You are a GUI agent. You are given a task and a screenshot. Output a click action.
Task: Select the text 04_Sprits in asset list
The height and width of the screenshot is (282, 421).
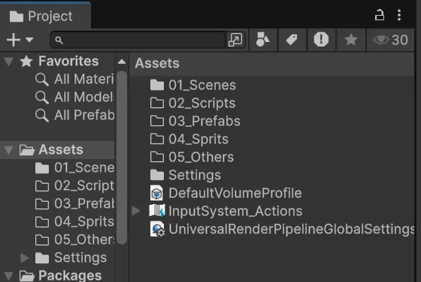198,139
